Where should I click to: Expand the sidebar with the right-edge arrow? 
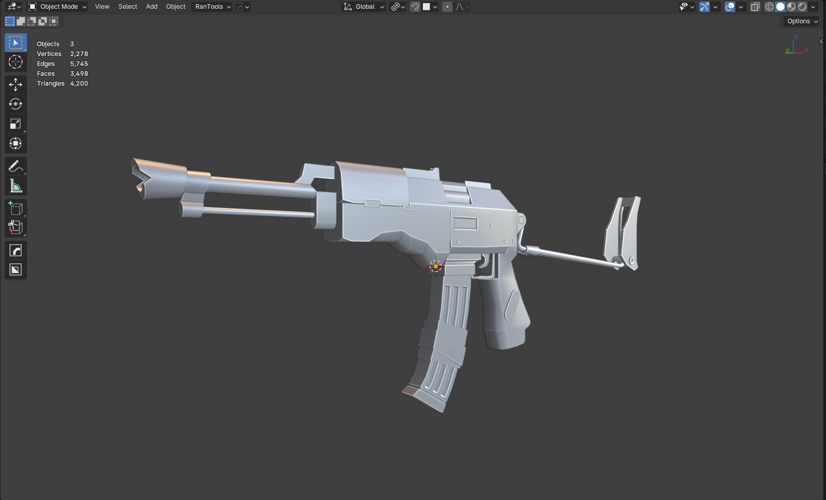click(821, 41)
